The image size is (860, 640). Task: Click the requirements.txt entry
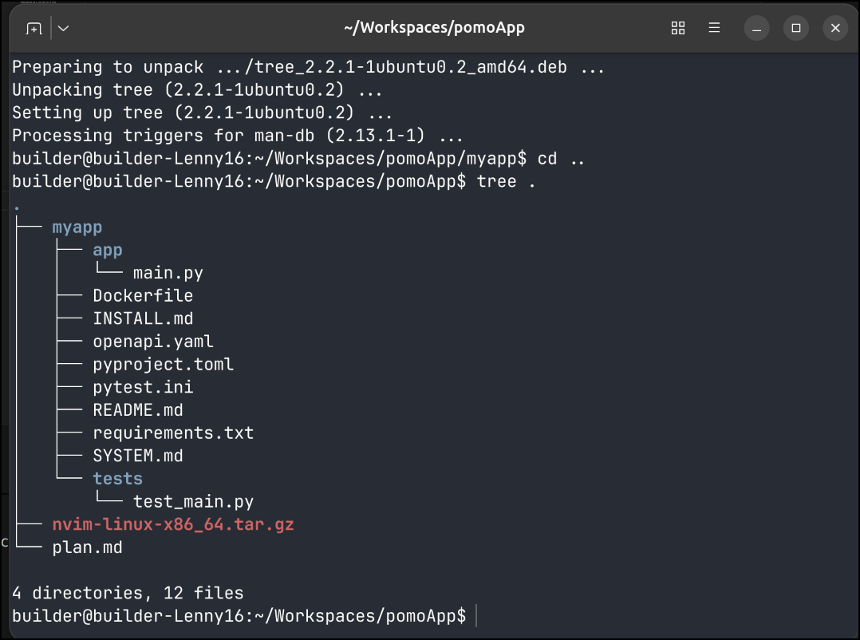pos(173,433)
